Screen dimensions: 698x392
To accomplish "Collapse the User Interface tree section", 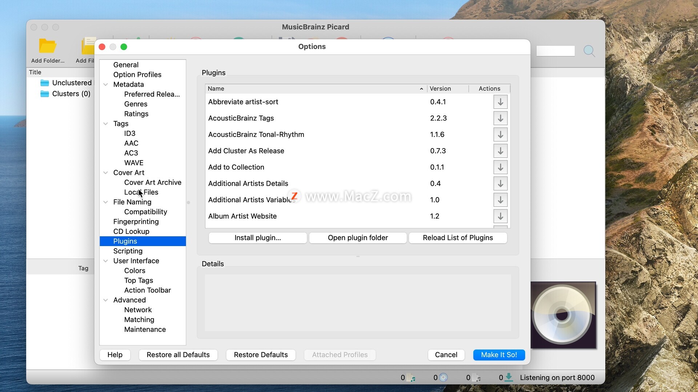I will pos(105,261).
